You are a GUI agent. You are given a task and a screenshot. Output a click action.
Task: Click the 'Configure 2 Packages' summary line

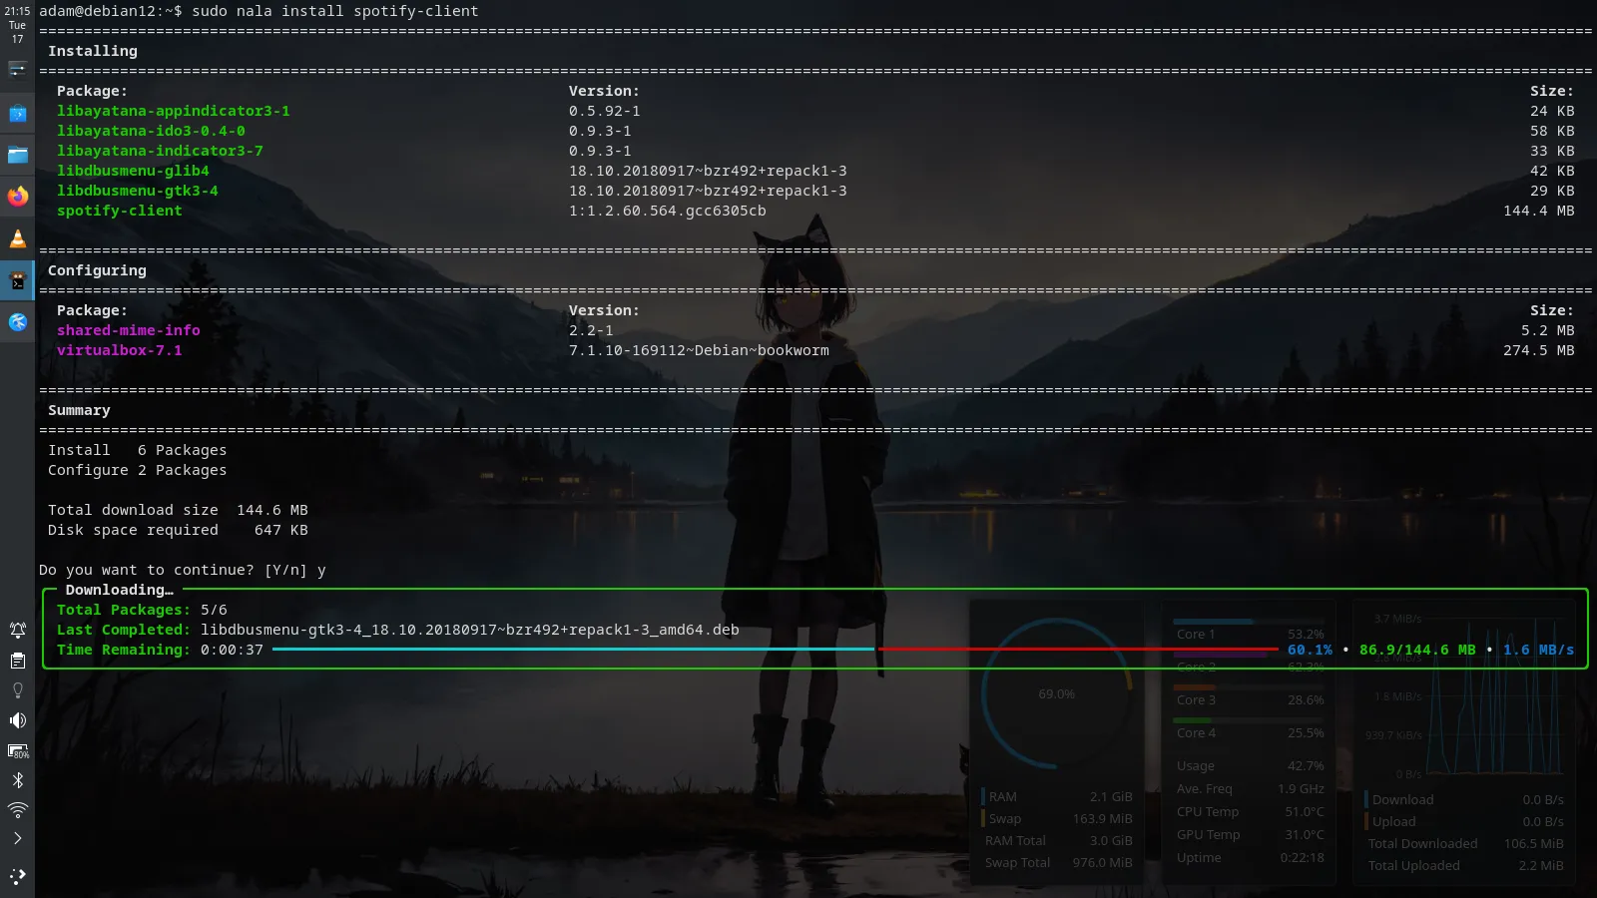tap(138, 470)
